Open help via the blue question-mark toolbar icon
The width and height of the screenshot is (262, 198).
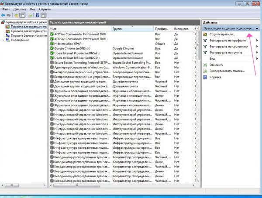click(38, 15)
